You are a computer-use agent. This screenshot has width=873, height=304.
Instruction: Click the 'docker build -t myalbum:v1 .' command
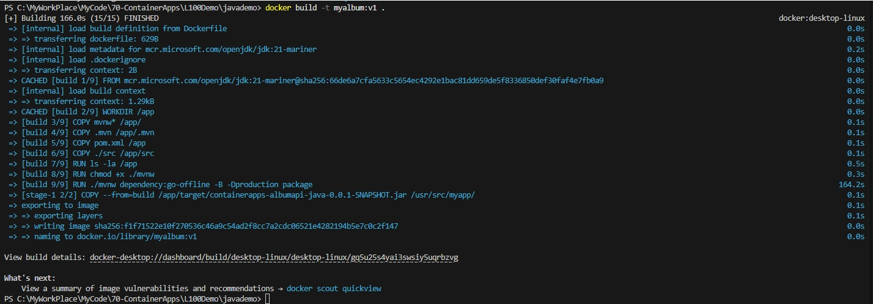(x=325, y=7)
